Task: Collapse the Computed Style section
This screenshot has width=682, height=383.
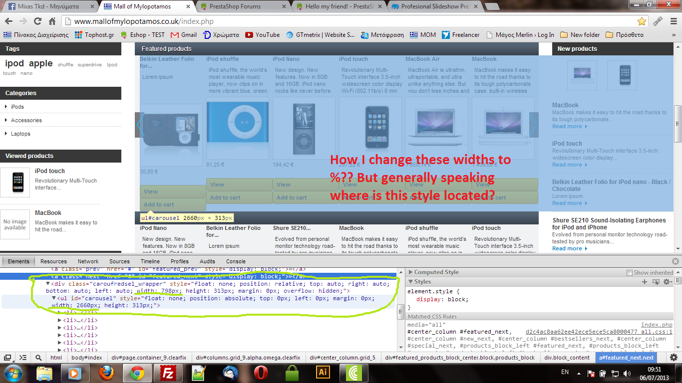Action: (410, 272)
